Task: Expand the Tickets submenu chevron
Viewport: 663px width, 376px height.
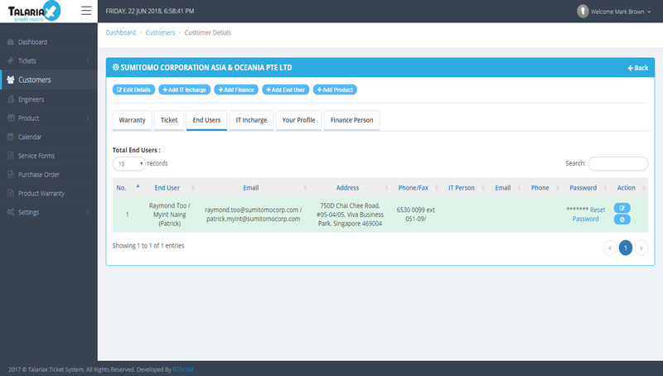Action: click(88, 60)
